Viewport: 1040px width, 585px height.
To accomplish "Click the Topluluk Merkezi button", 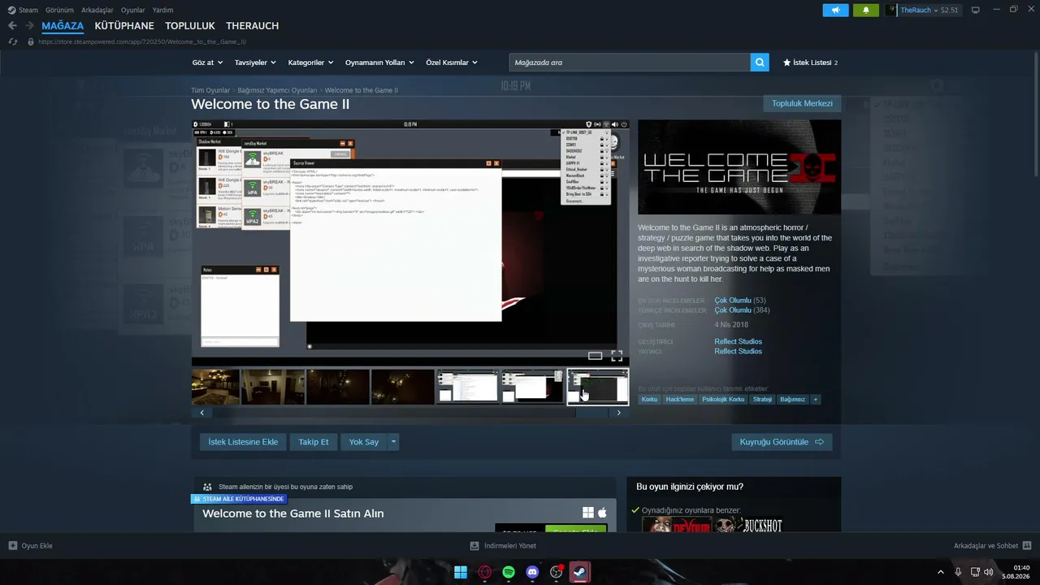I will pos(802,103).
